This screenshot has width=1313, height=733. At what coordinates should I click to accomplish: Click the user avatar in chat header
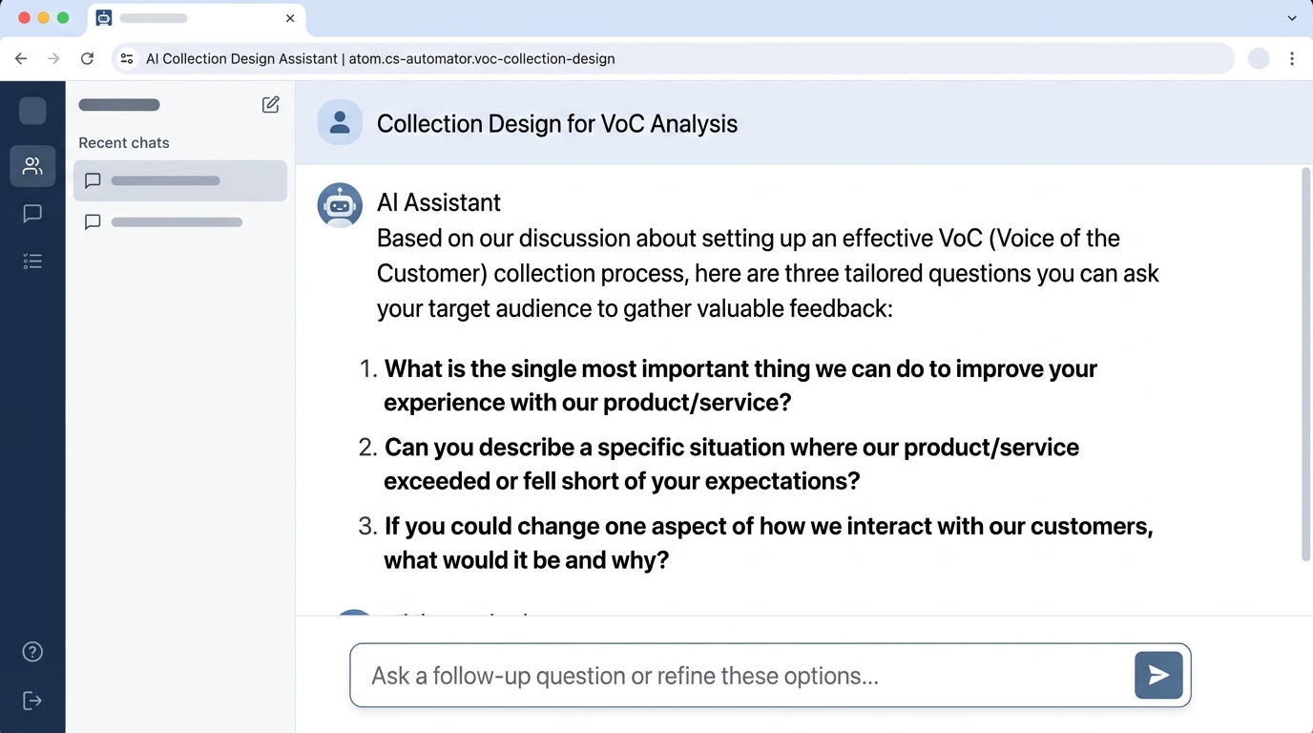click(x=340, y=123)
